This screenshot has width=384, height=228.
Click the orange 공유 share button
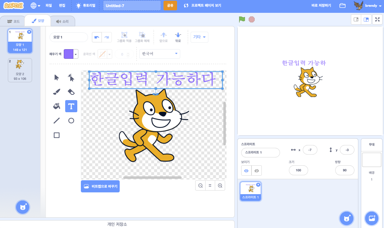coord(170,5)
